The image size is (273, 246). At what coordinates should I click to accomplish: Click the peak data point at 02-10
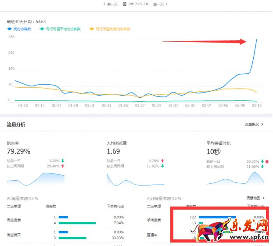click(257, 40)
